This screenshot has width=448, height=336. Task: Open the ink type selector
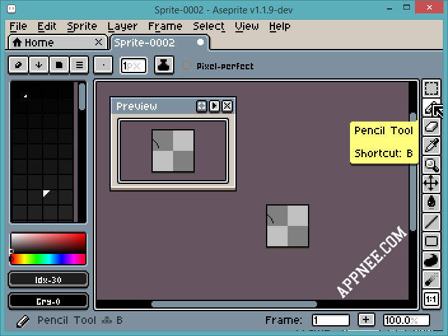pyautogui.click(x=164, y=65)
